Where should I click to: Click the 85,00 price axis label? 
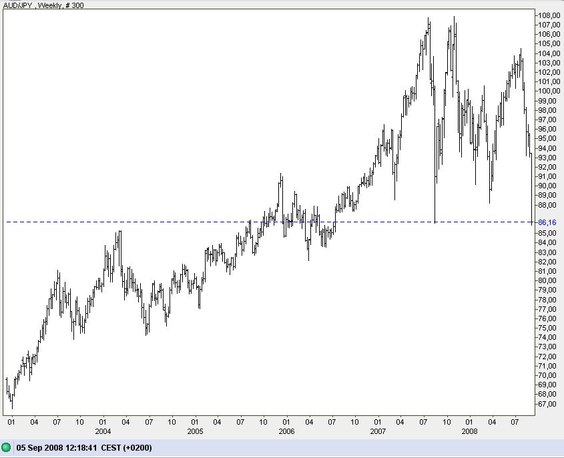[547, 233]
